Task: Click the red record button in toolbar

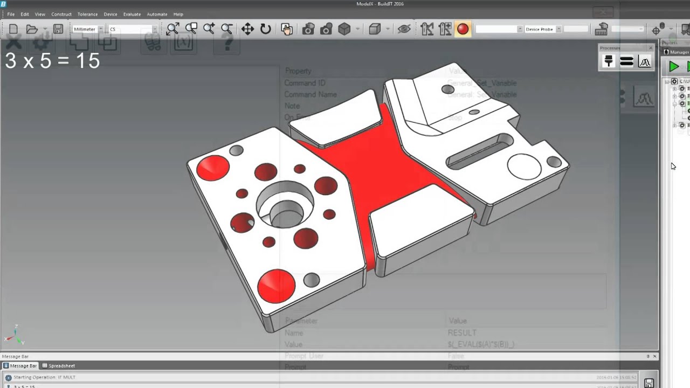Action: (463, 29)
